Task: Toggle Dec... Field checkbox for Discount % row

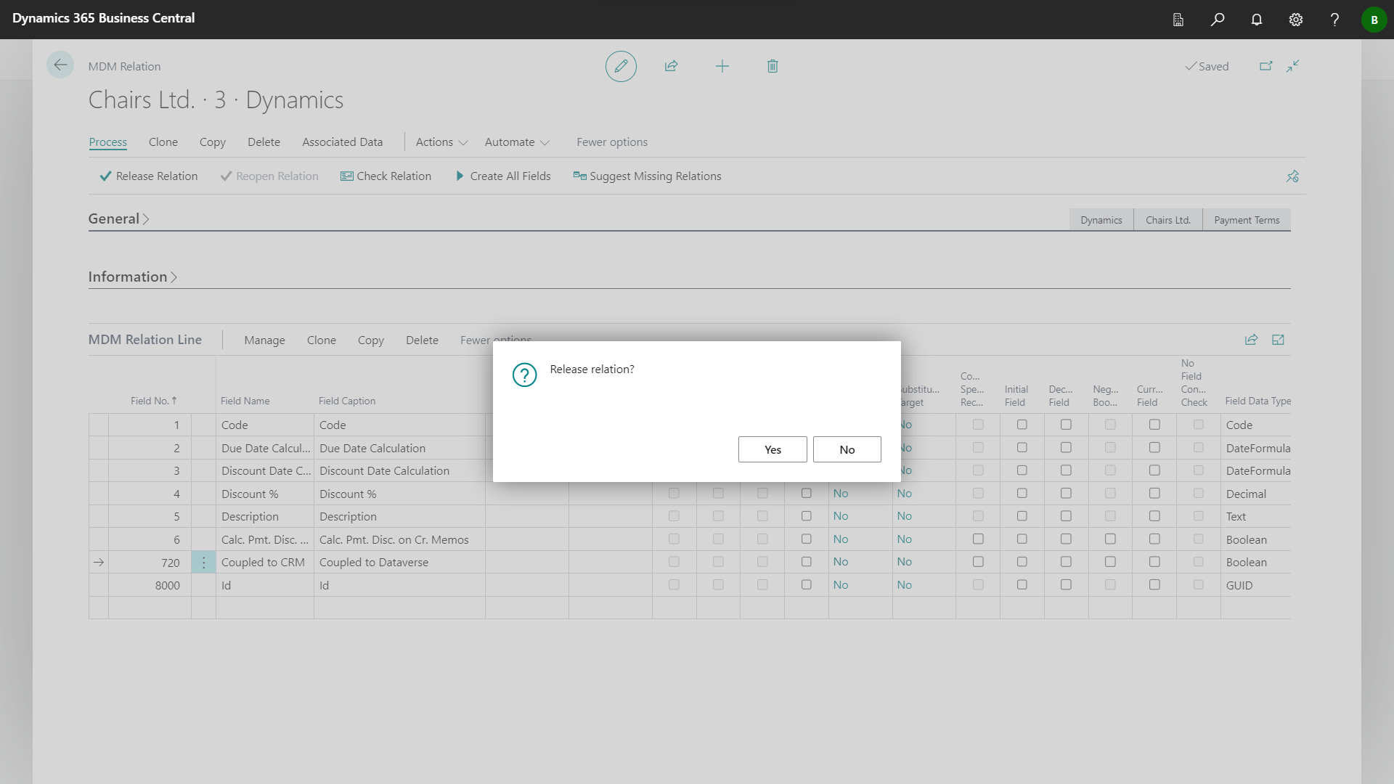Action: 1066,494
